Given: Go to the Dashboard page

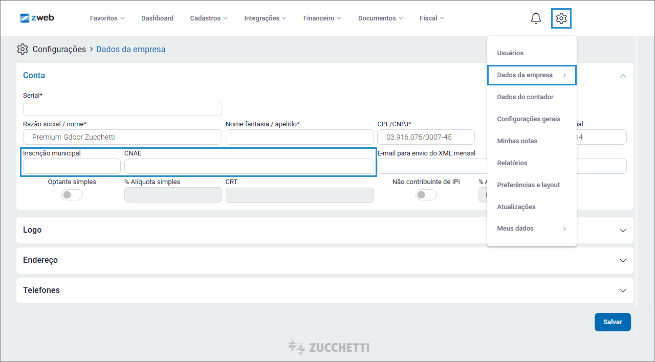Looking at the screenshot, I should (x=157, y=18).
